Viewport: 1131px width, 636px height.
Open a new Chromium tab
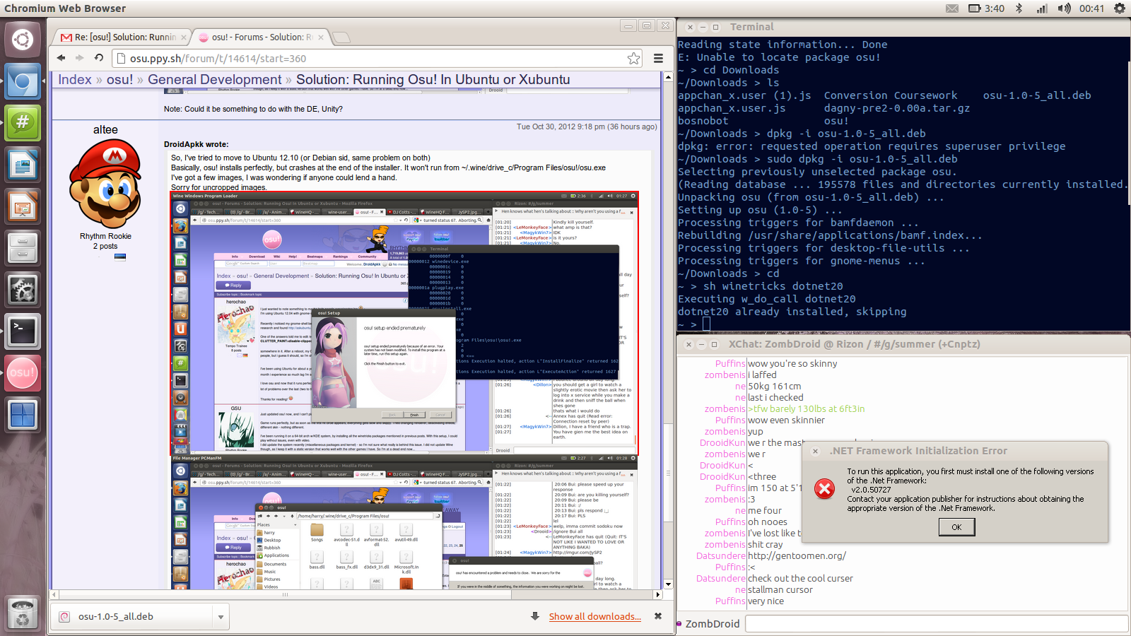pos(341,37)
